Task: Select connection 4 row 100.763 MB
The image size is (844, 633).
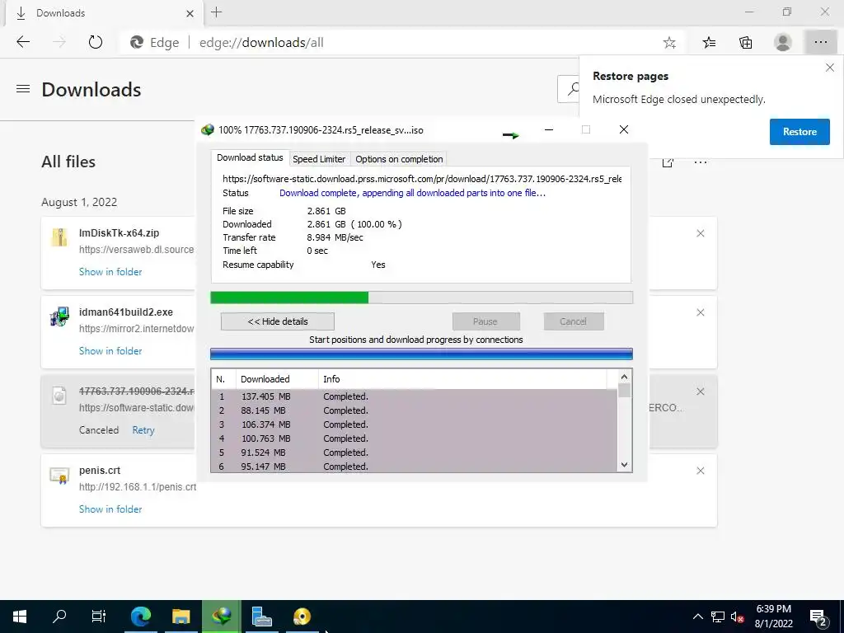Action: click(415, 438)
